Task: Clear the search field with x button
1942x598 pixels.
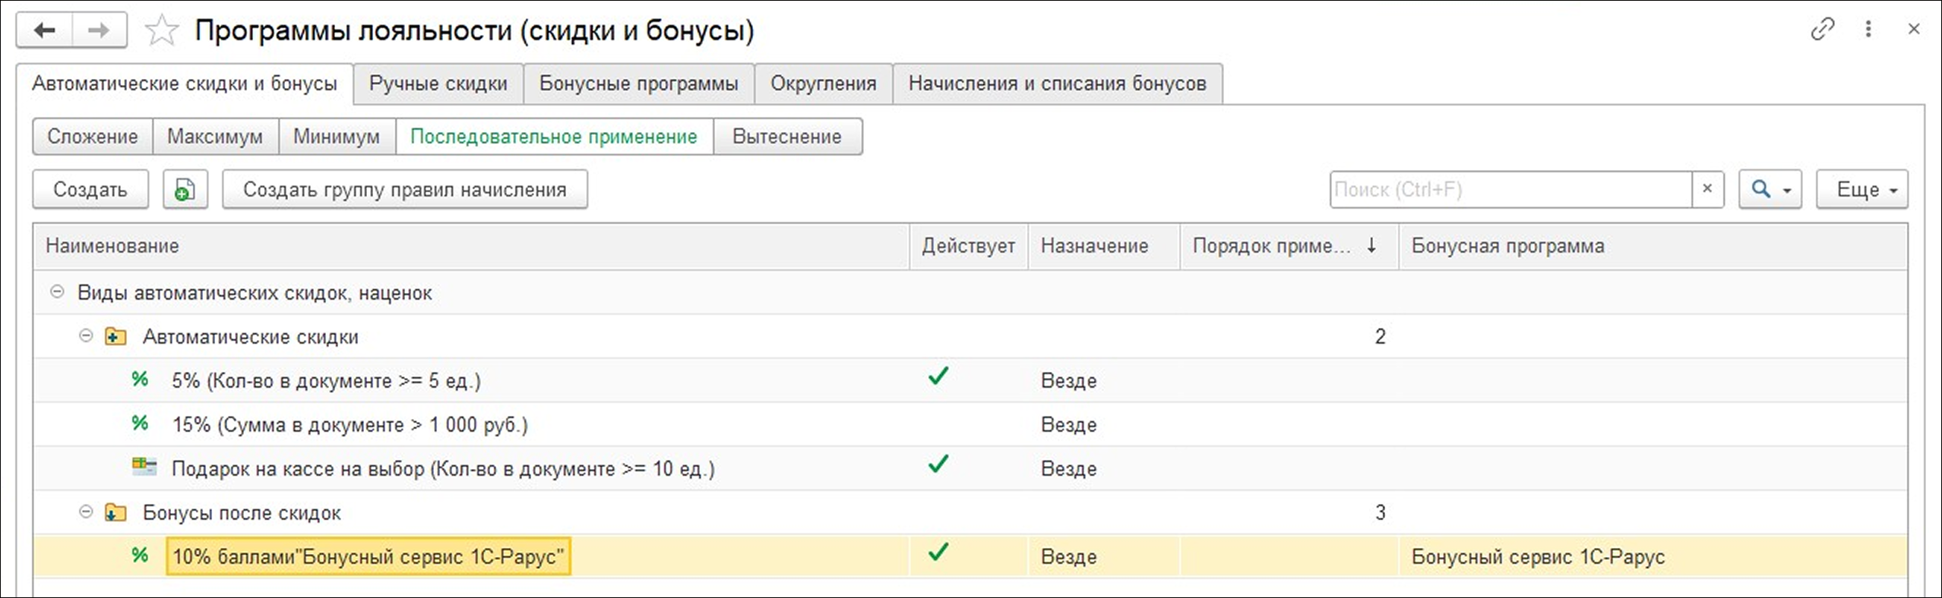Action: click(1707, 189)
